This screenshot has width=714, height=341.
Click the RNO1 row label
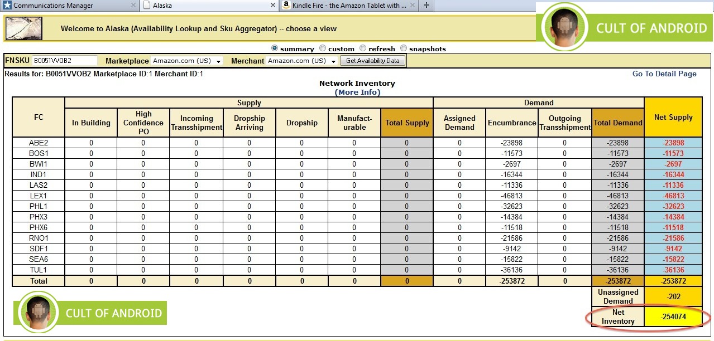click(39, 238)
